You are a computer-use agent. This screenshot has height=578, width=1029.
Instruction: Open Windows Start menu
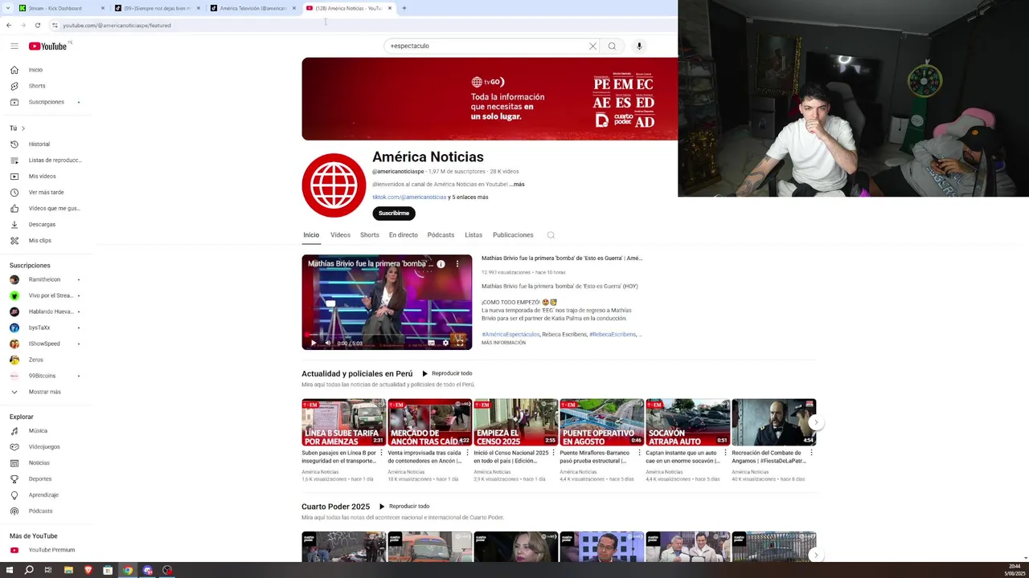click(10, 570)
